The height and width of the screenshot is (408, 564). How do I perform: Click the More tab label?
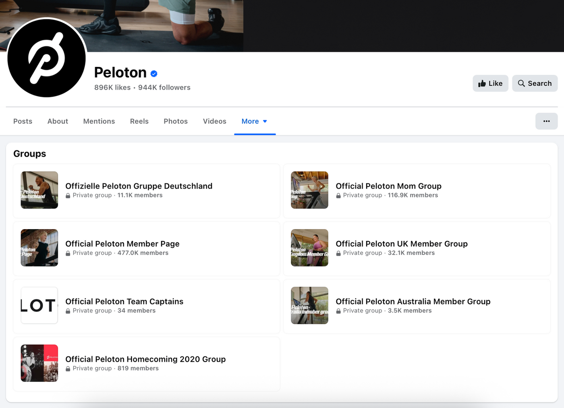pyautogui.click(x=250, y=121)
